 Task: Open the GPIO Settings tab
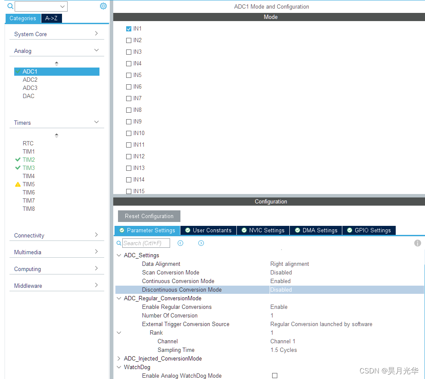point(369,231)
